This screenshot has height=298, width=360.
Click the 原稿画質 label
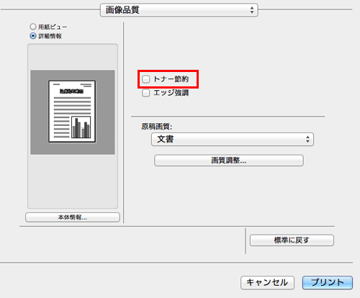point(156,127)
